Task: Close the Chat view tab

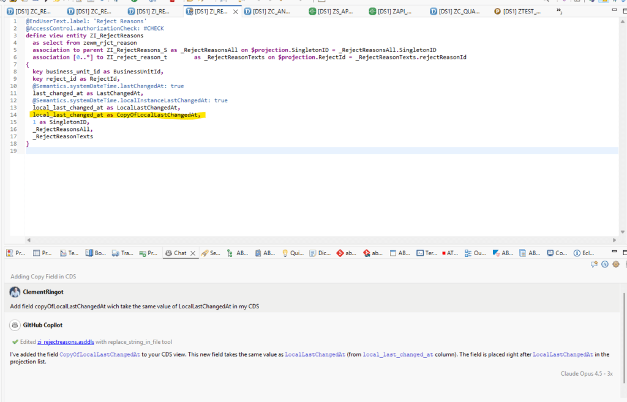Action: coord(193,253)
